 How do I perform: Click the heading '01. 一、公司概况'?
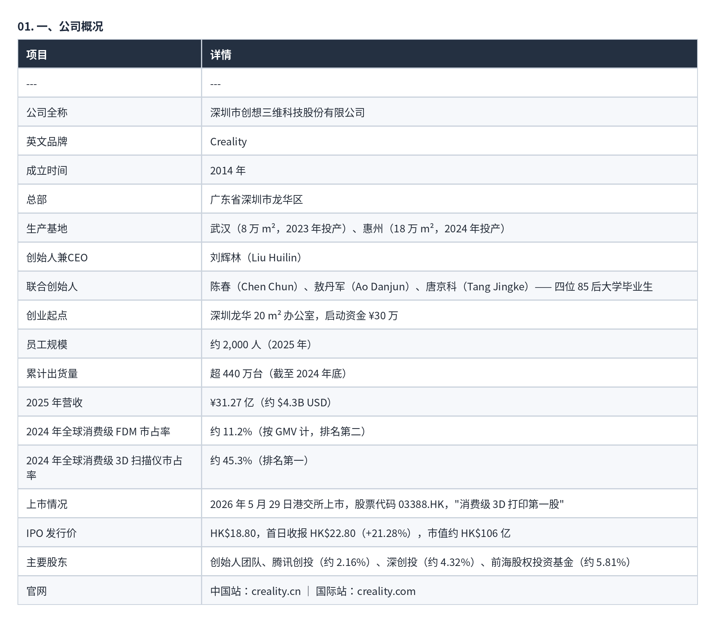pos(60,26)
